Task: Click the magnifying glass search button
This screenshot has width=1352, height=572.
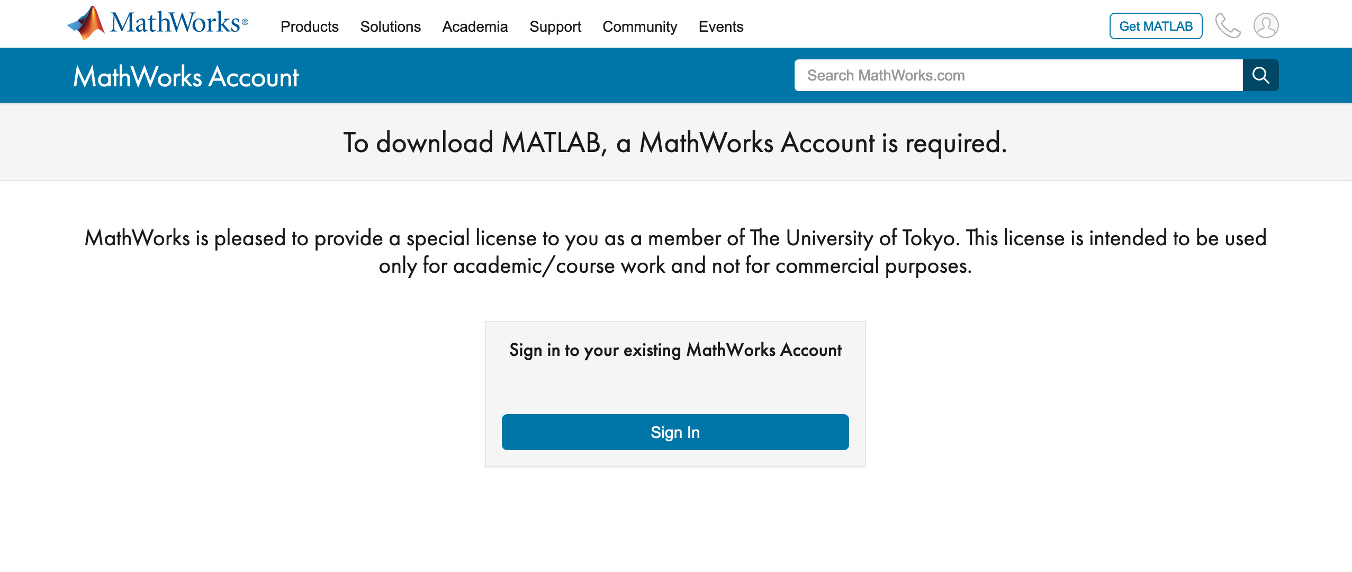Action: point(1260,75)
